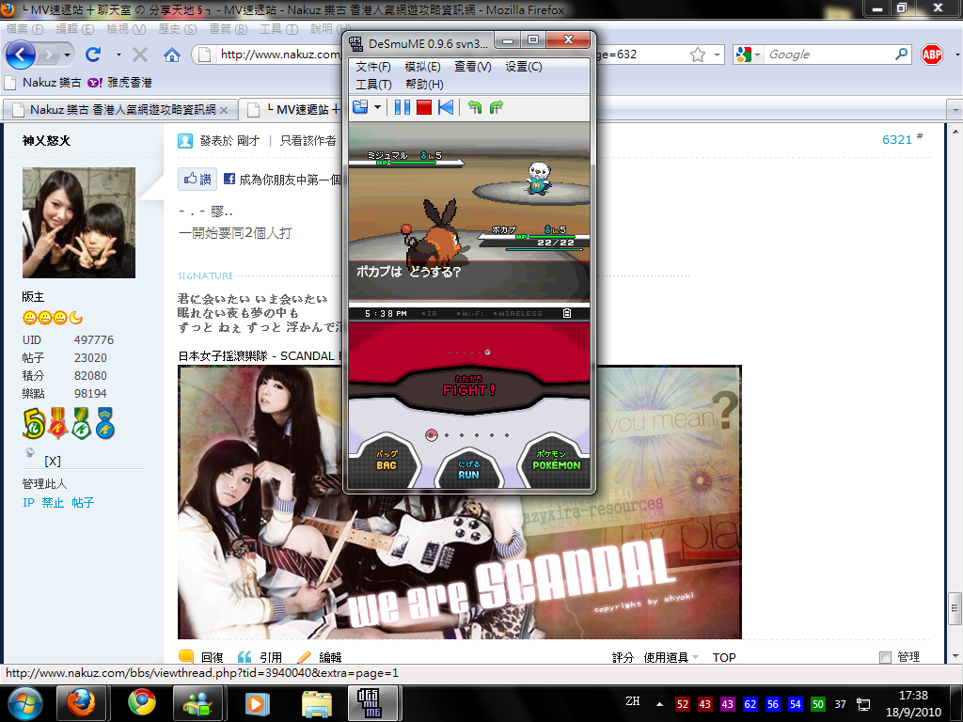Open the 帮助(H) menu in DeSmuME
Screen dimensions: 963x722
[x=424, y=84]
